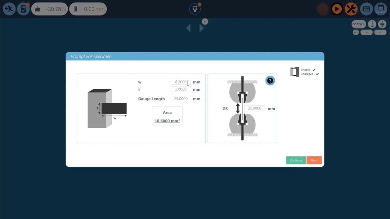Screen dimensions: 390x219
Task: Click the grip separation diagram
Action: click(x=242, y=108)
